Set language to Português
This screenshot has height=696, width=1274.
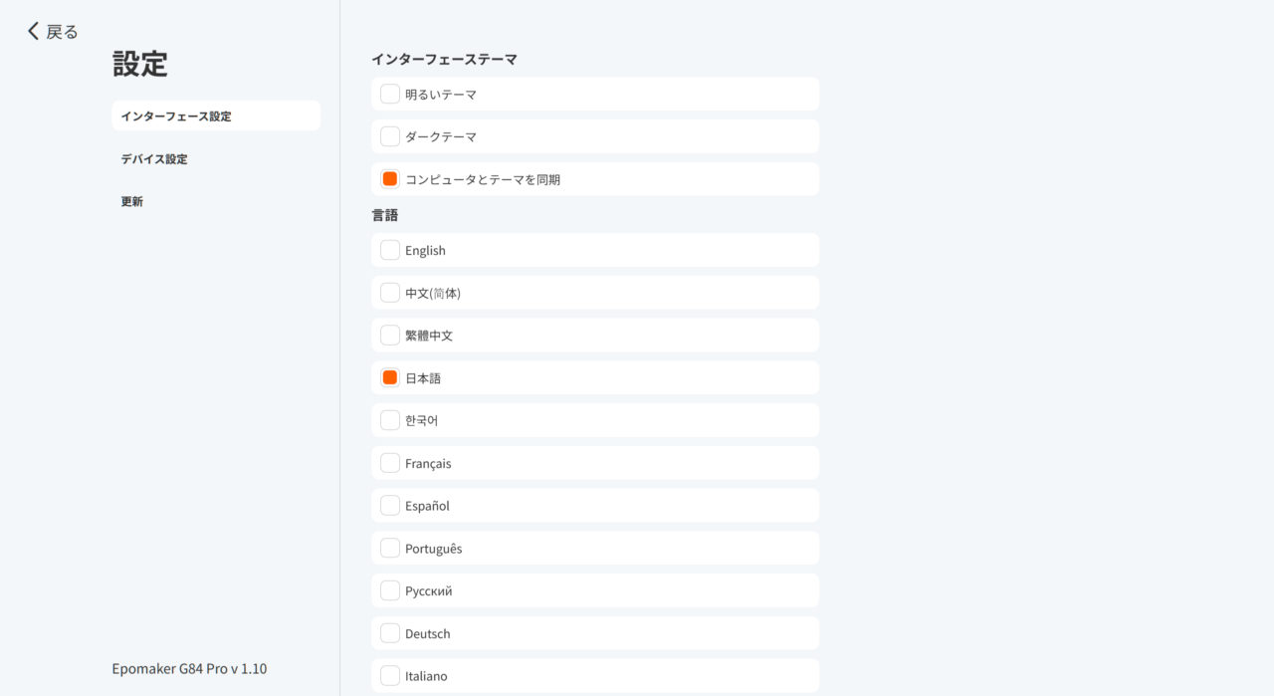(390, 548)
